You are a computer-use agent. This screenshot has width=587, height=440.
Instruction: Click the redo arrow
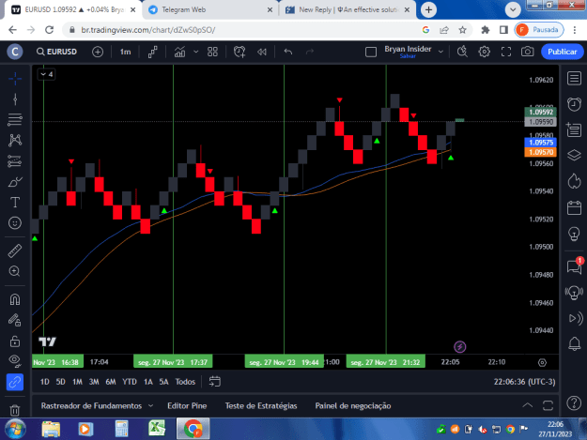[x=310, y=52]
